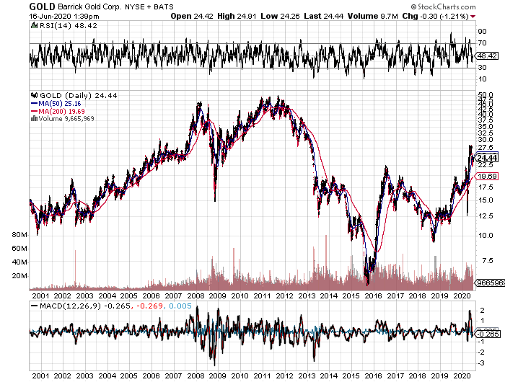Click the 'MACD(12,26,9) -0.265' label
This screenshot has height=382, width=505.
point(85,306)
